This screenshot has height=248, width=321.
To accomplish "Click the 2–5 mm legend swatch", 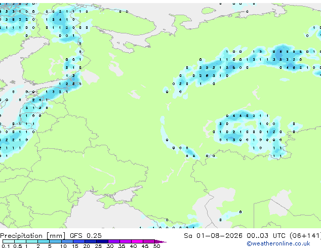I will tap(44, 241).
